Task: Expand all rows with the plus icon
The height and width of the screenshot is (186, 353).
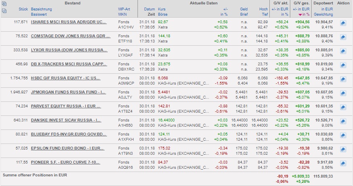Action: [4, 4]
